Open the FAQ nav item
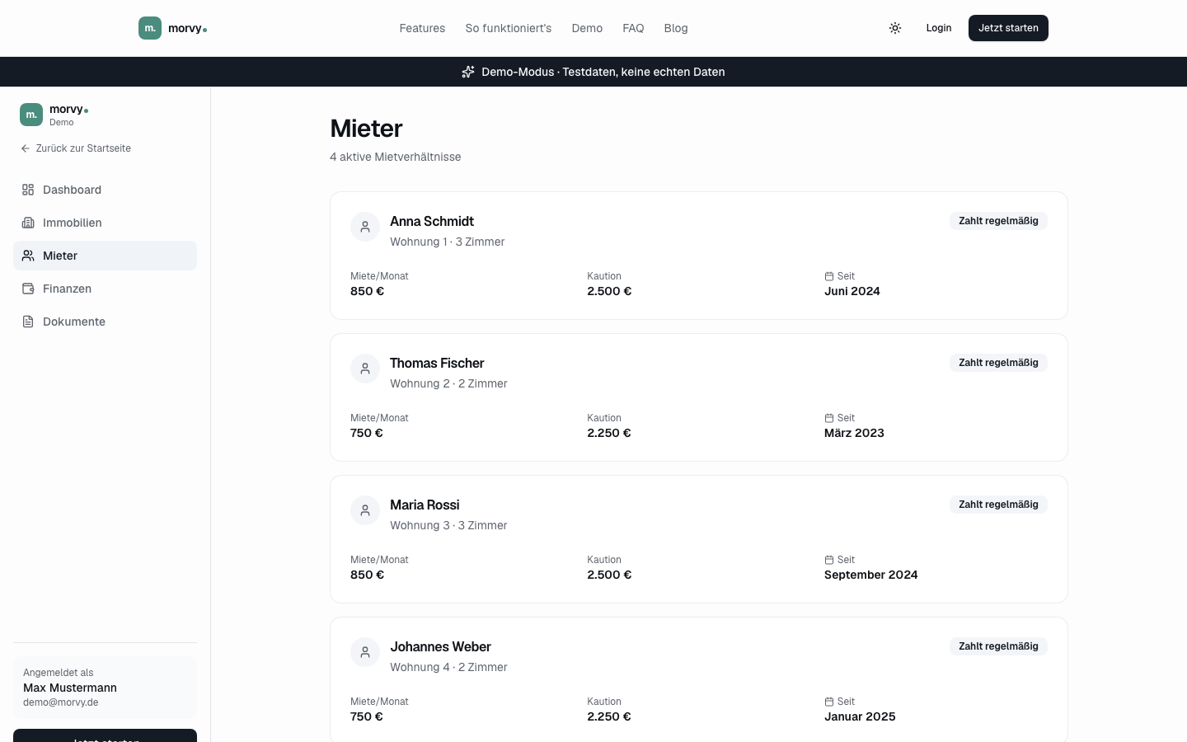The height and width of the screenshot is (742, 1187). pos(633,28)
